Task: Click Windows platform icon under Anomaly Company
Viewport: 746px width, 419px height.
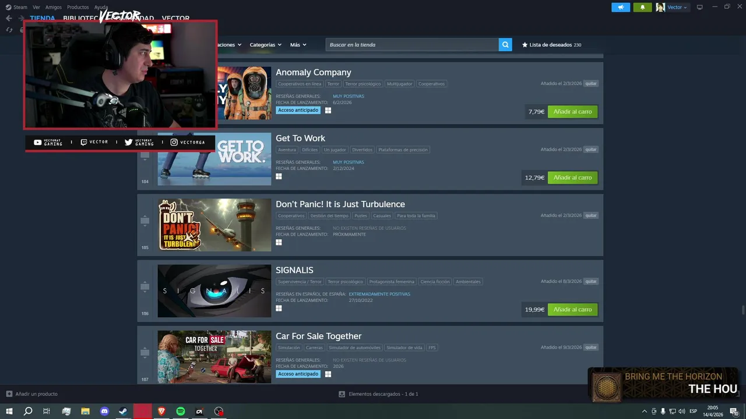Action: click(x=328, y=111)
